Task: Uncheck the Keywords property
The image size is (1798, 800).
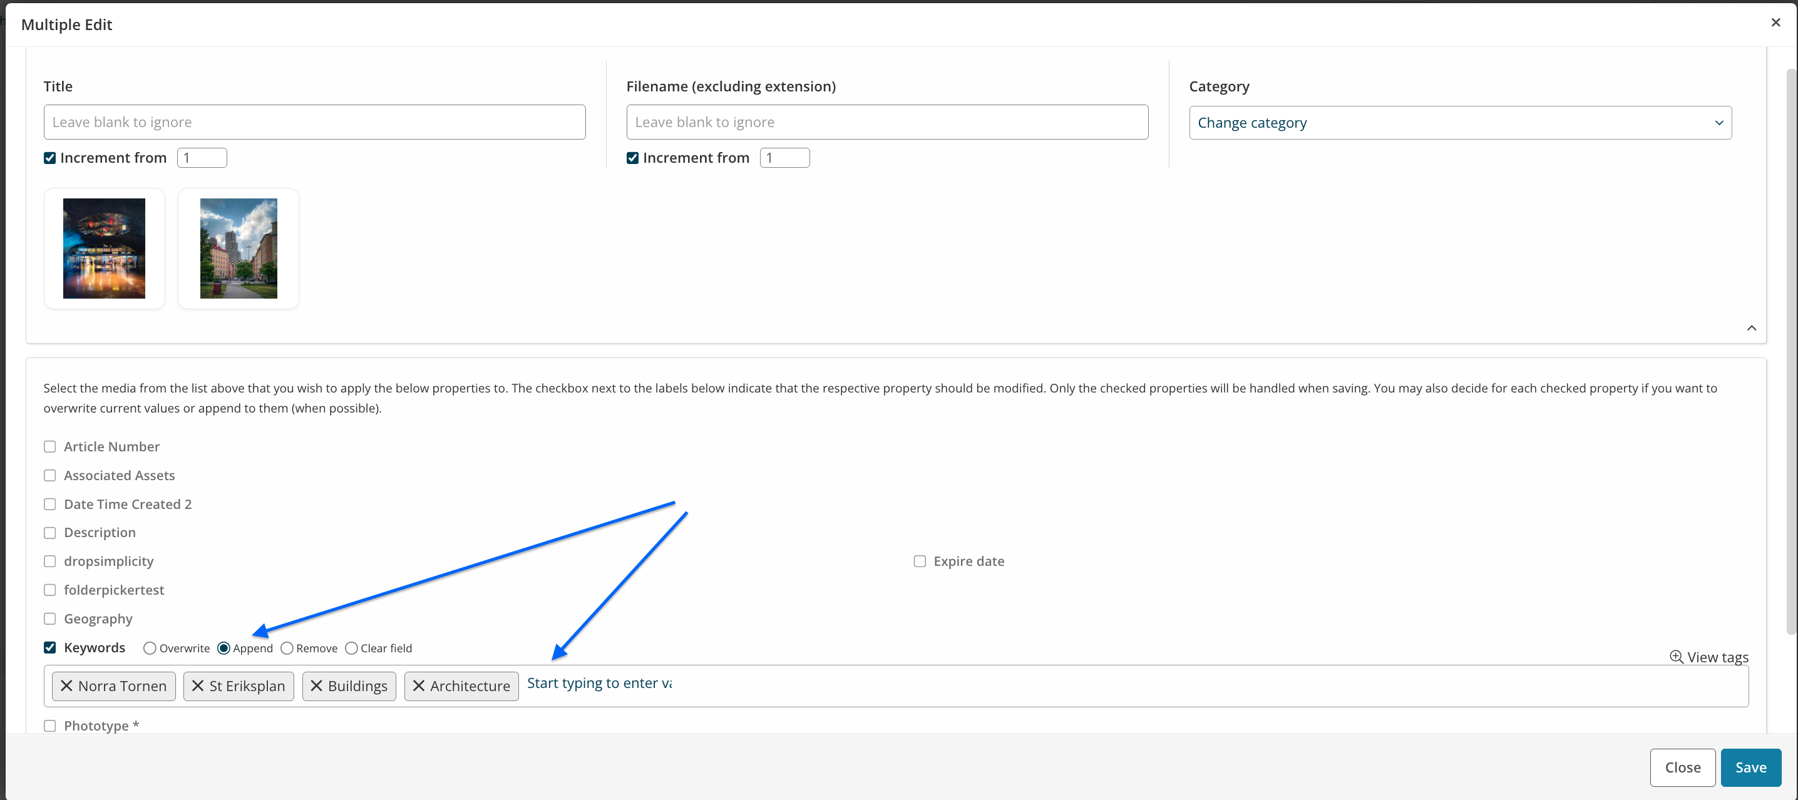Action: click(x=49, y=647)
